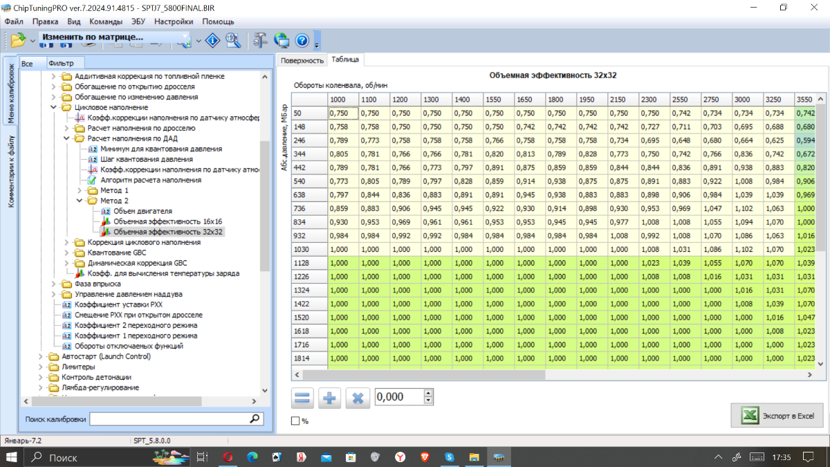Click the globe network toolbar icon
Viewport: 830px width, 467px height.
click(x=282, y=40)
